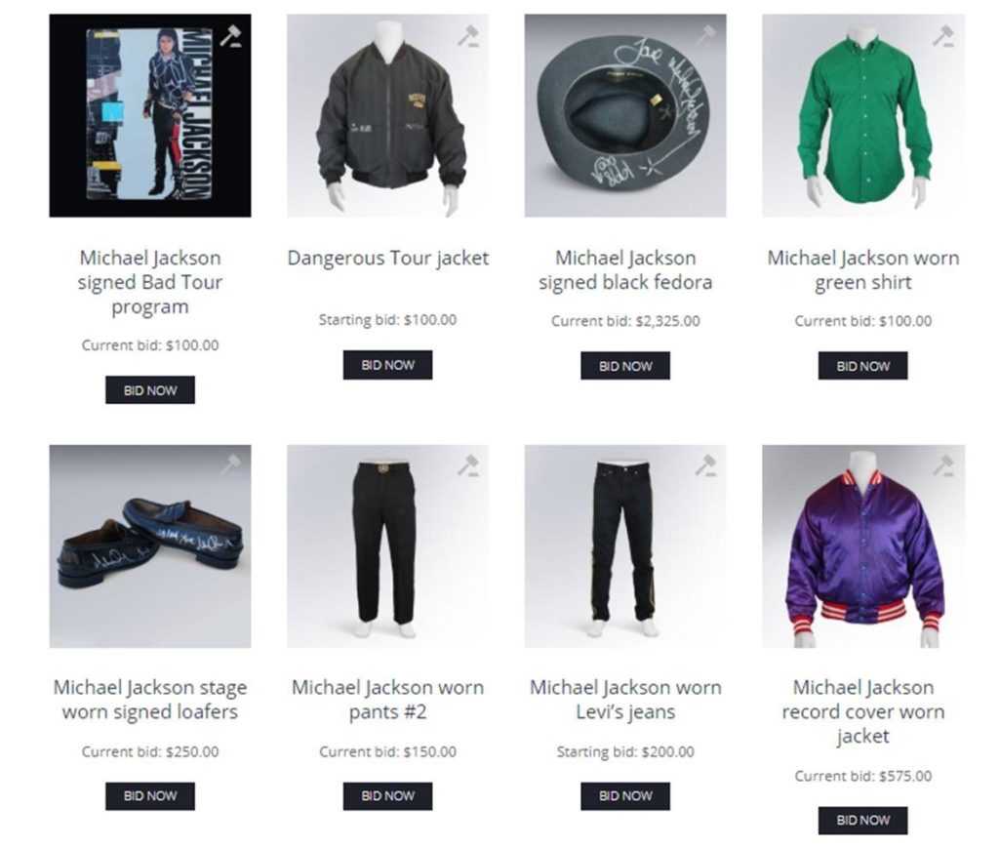Click gavel icon on Dangerous Tour jacket image
The height and width of the screenshot is (848, 999).
[x=468, y=36]
